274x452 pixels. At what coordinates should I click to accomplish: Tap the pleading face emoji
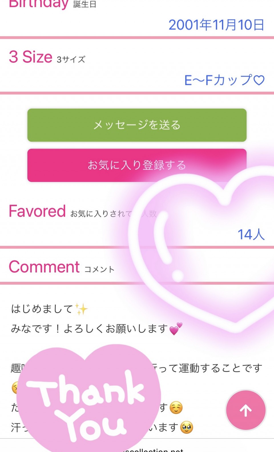pos(187,427)
